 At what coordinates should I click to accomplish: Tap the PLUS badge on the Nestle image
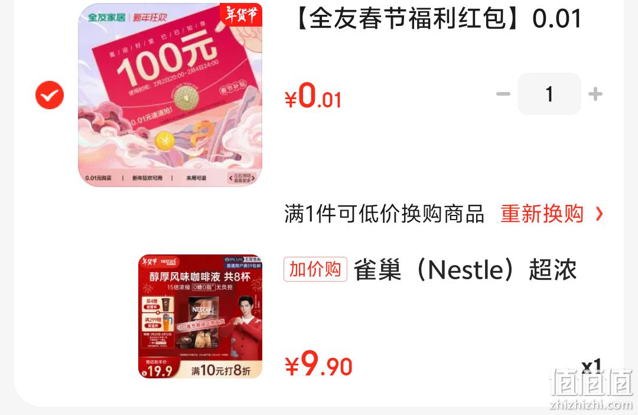tap(242, 262)
